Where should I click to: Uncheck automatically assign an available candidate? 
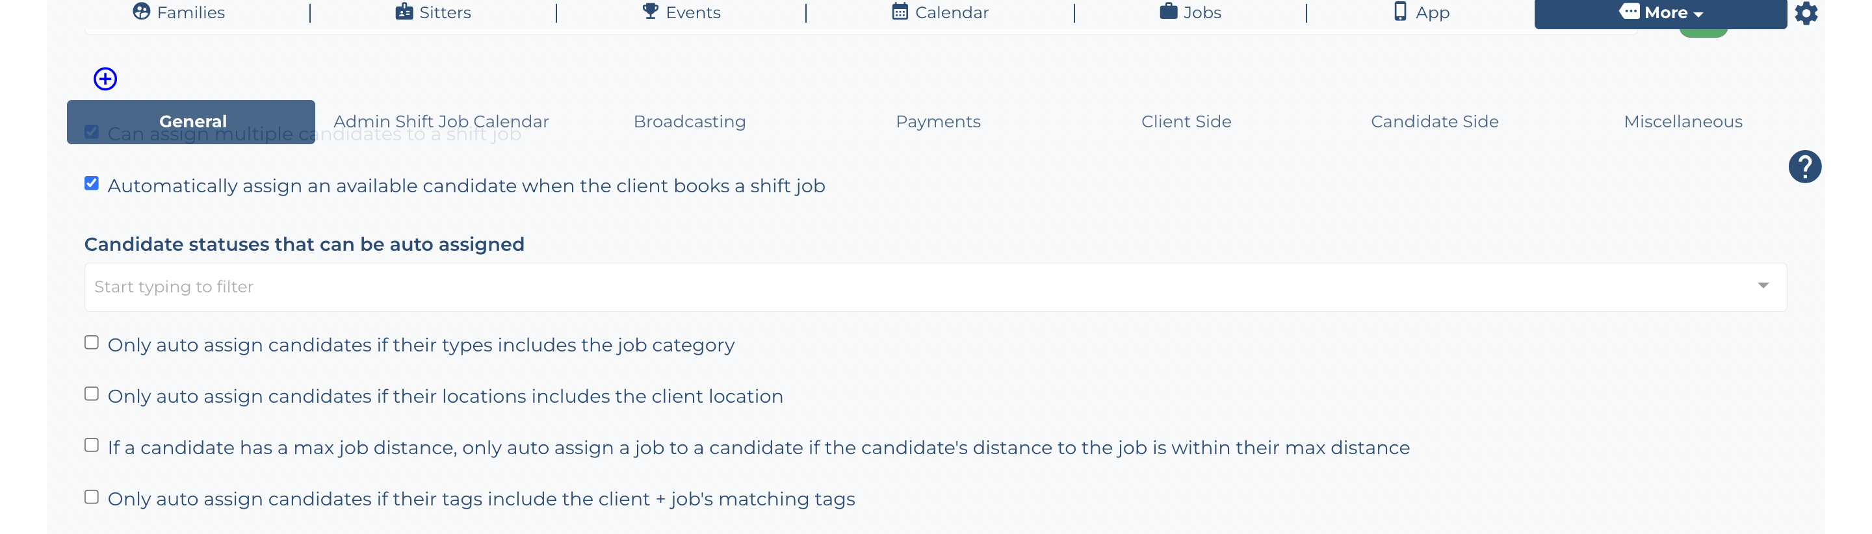pos(92,184)
